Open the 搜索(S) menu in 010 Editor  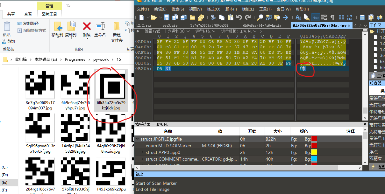coord(178,9)
